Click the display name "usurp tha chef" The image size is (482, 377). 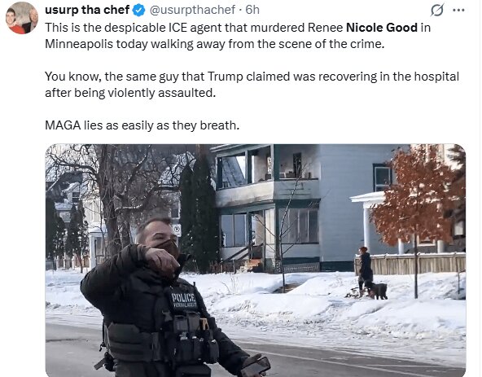(87, 10)
